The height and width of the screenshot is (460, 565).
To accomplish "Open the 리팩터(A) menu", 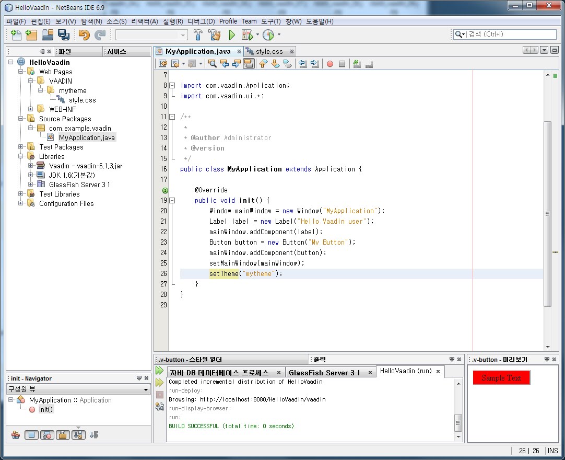I will pos(145,21).
